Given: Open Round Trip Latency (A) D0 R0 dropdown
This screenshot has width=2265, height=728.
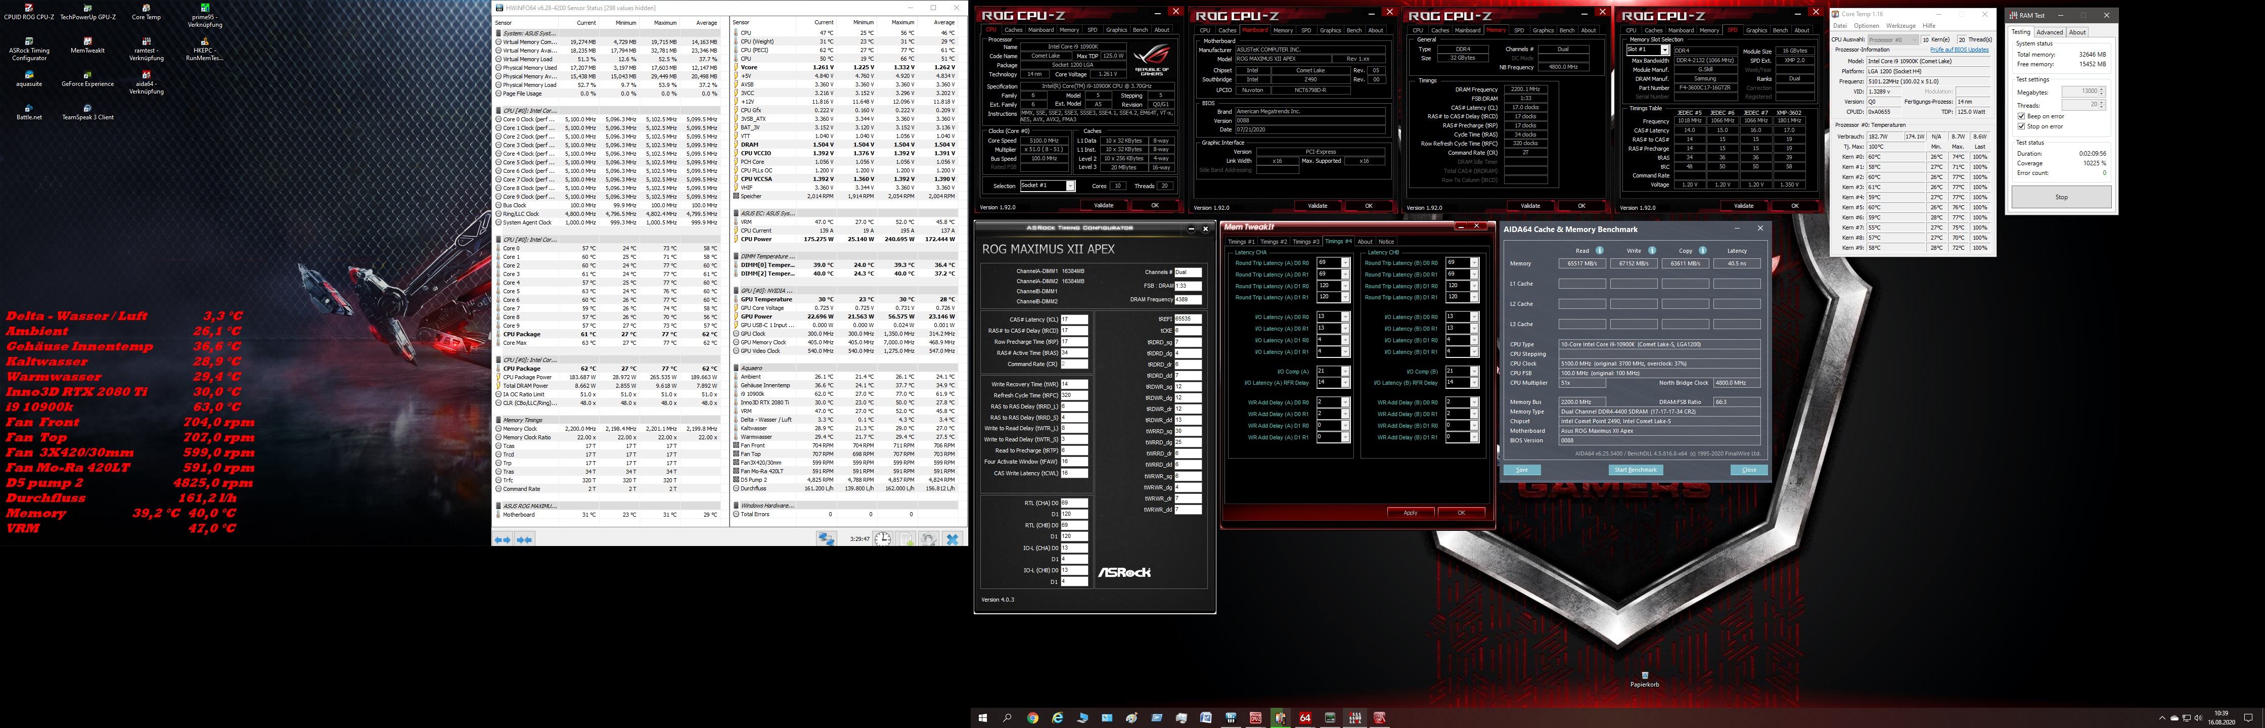Looking at the screenshot, I should 1333,263.
